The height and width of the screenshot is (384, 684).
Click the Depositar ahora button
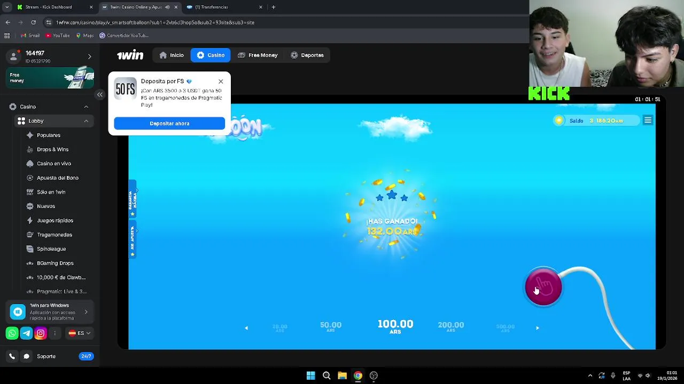pos(169,123)
